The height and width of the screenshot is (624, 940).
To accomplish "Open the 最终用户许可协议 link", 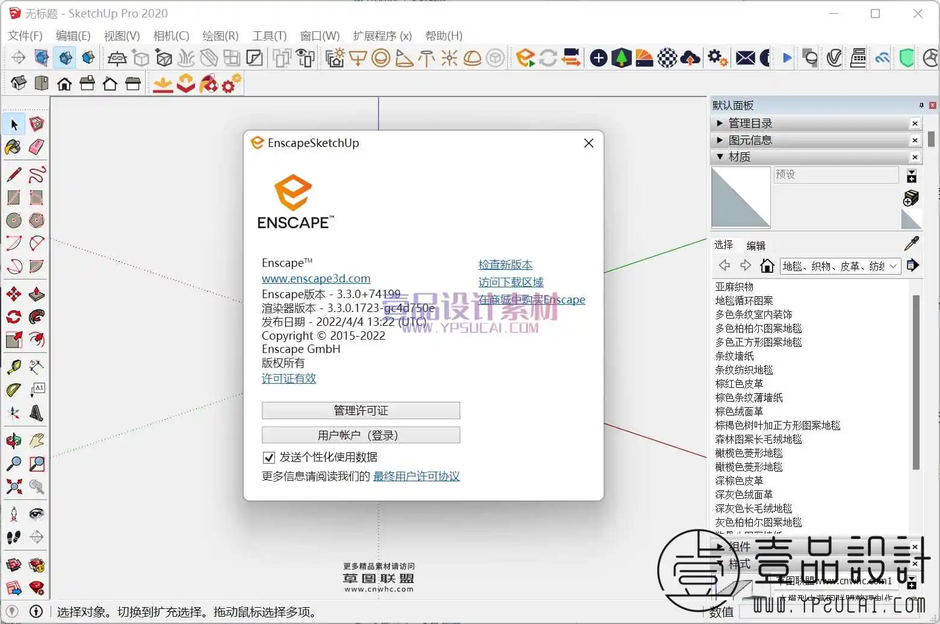I will coord(416,476).
